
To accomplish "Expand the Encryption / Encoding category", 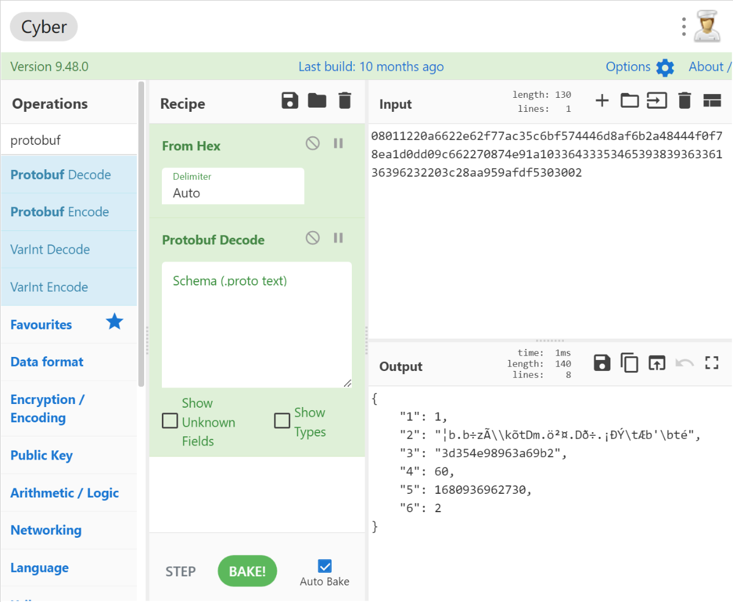I will pos(68,409).
